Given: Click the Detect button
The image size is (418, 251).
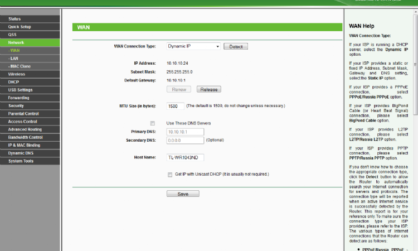Looking at the screenshot, I should tap(236, 46).
